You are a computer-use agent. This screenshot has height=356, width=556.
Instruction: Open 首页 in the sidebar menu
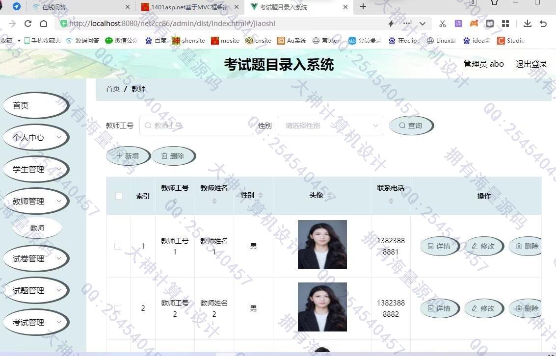click(36, 105)
